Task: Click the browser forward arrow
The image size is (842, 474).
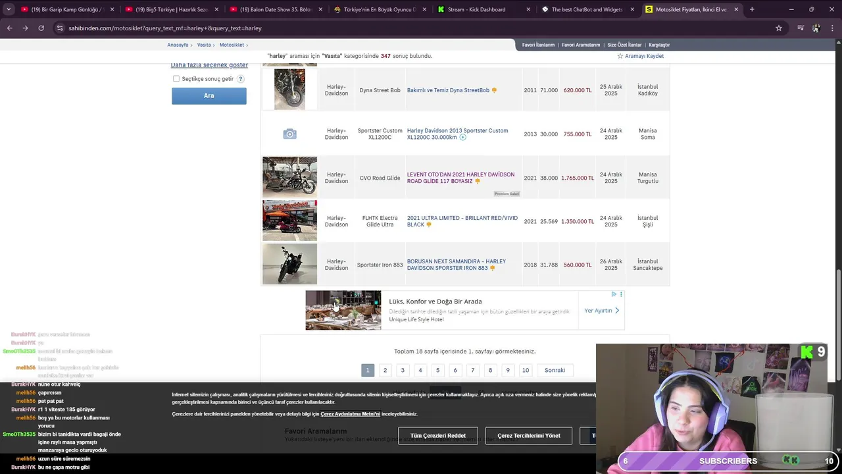Action: (25, 28)
